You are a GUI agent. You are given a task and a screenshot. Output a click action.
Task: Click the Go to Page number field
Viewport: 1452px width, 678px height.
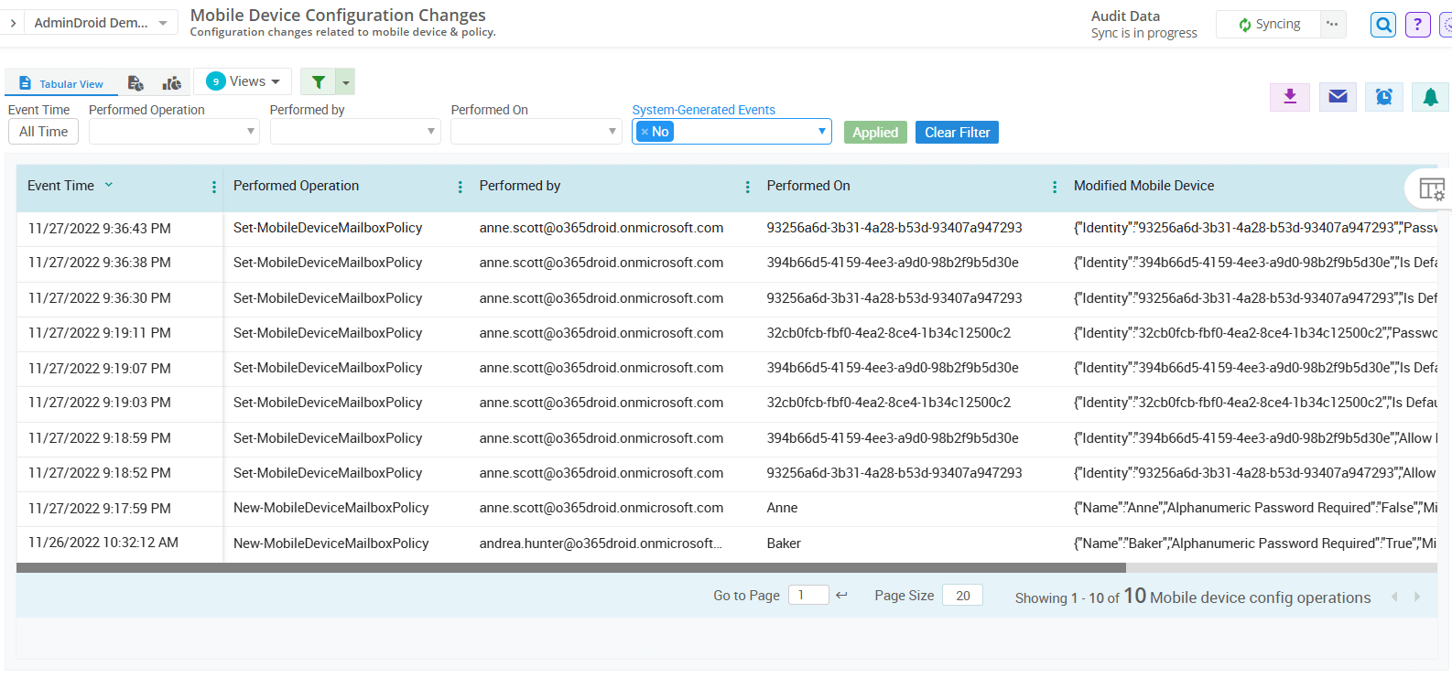click(x=808, y=595)
